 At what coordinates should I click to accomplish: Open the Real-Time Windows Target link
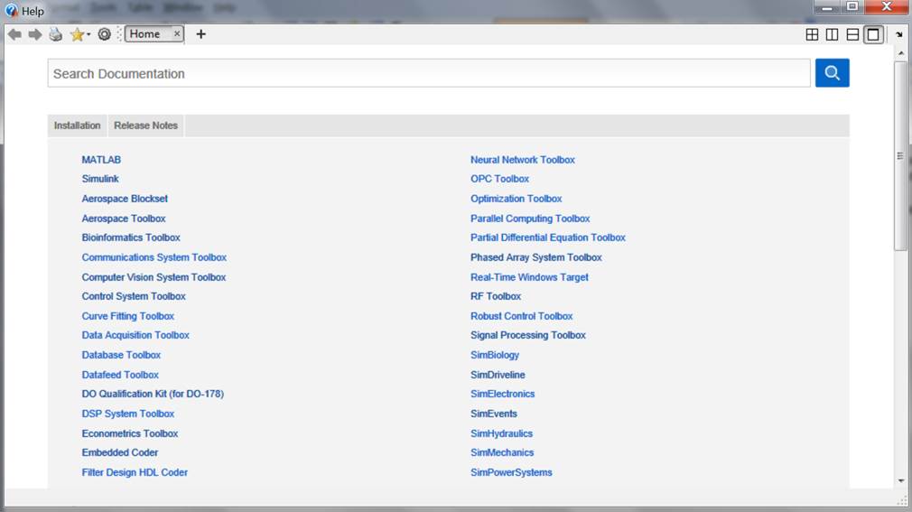click(529, 277)
